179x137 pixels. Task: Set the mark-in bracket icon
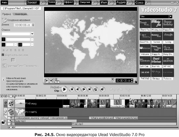46,81
